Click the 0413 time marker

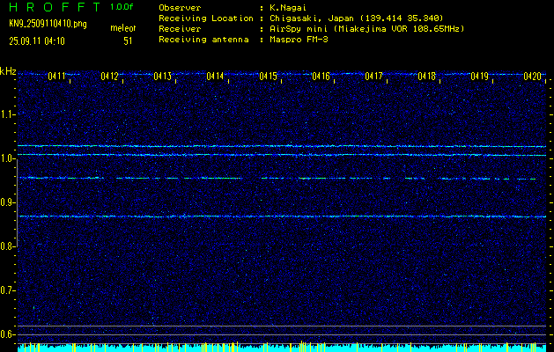click(163, 76)
